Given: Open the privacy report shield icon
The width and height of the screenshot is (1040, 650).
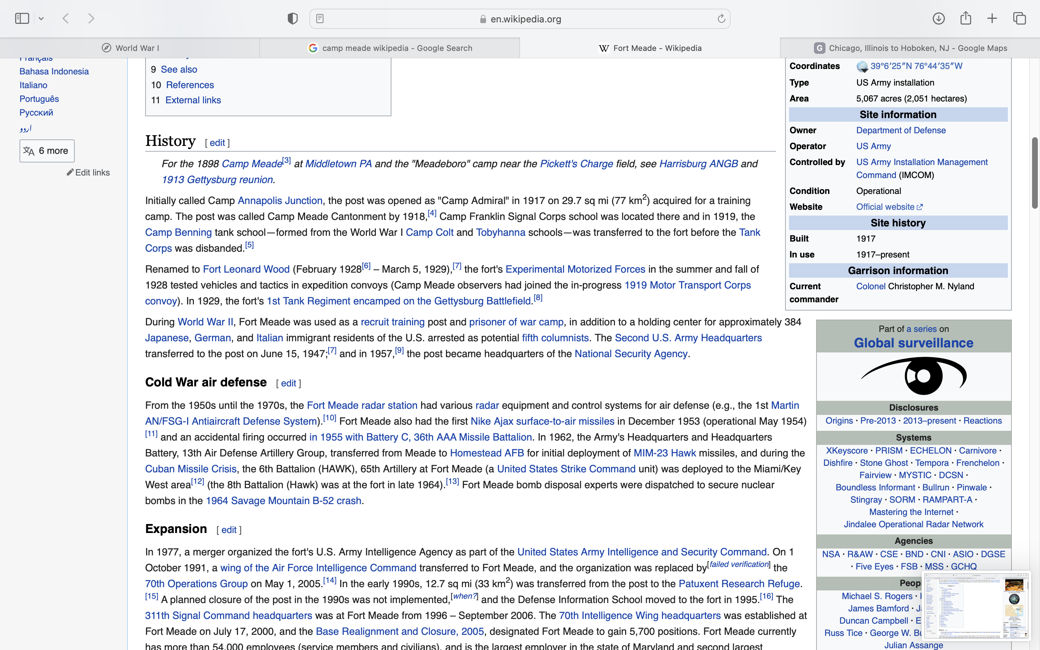Looking at the screenshot, I should click(292, 18).
